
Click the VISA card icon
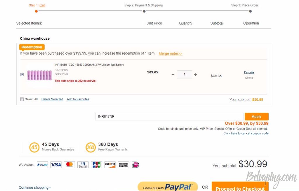56,165
